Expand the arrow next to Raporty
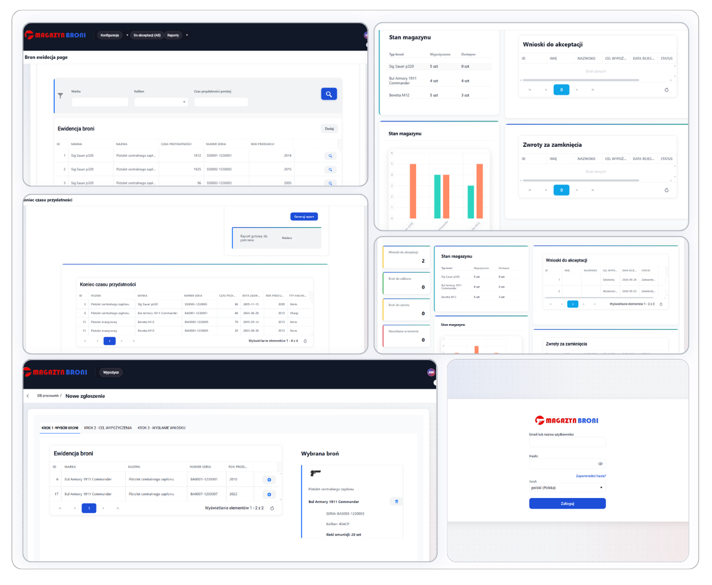The width and height of the screenshot is (712, 585). click(x=187, y=35)
